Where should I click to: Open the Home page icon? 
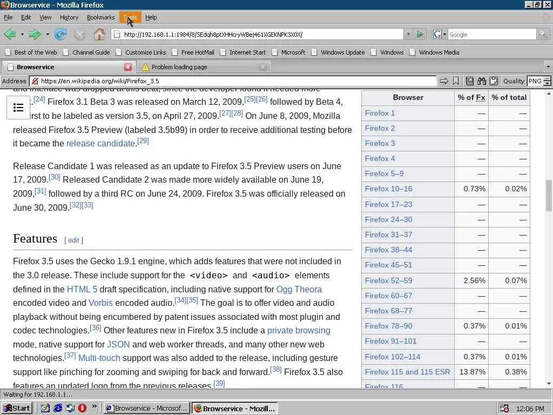tap(99, 34)
